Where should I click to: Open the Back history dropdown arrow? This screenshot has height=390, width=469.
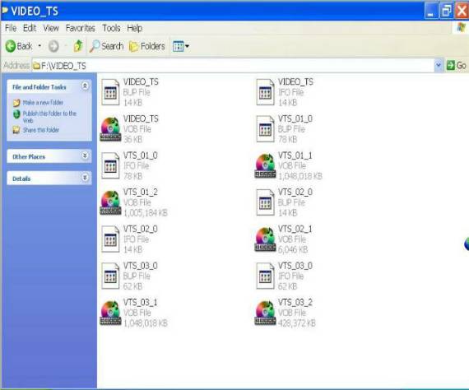39,46
